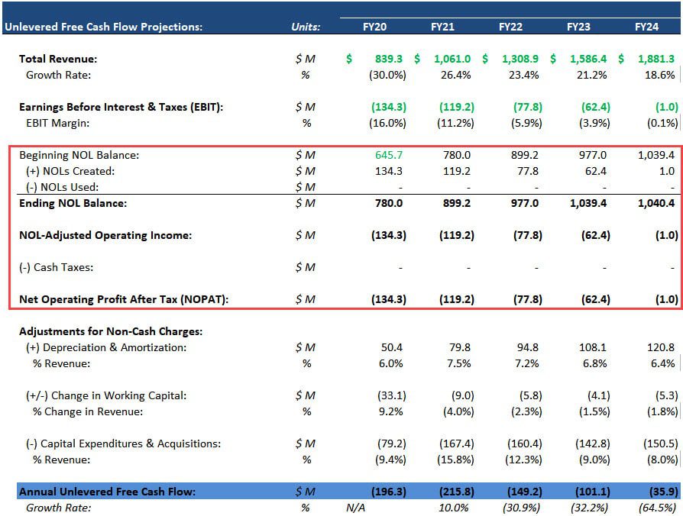The width and height of the screenshot is (683, 516).
Task: Select FY22 Annual Unlevered Free Cash Flow (149.2)
Action: [x=523, y=492]
